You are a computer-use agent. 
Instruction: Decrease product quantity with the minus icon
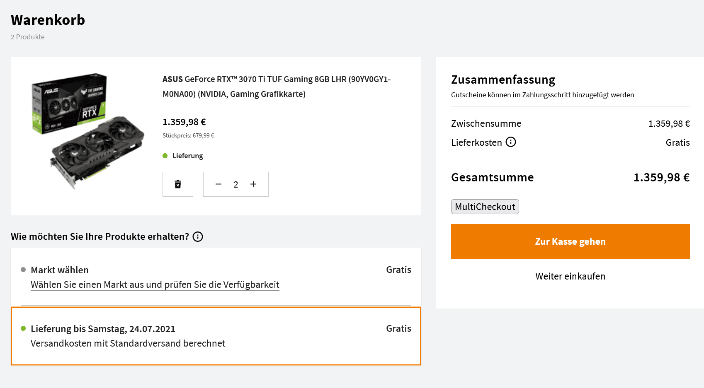[218, 184]
